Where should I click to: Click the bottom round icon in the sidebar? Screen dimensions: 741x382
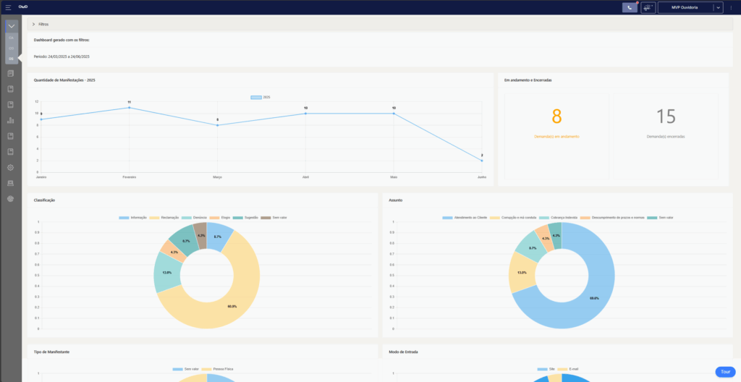11,198
